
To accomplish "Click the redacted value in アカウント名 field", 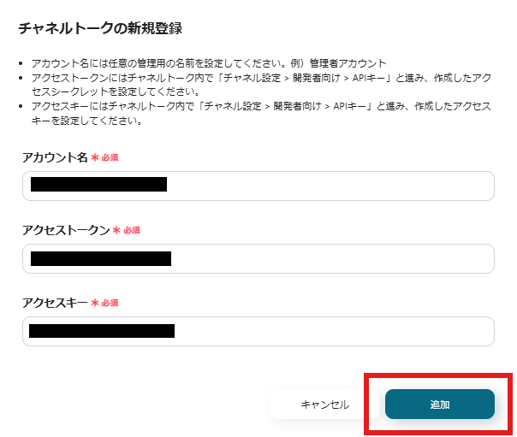I will (98, 185).
